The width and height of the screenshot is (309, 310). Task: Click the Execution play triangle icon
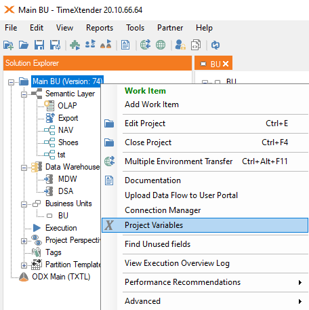click(x=37, y=228)
